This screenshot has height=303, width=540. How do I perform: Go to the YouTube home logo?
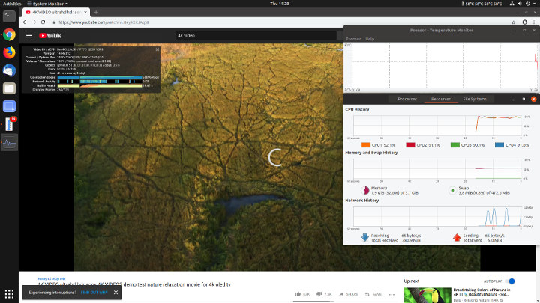50,35
